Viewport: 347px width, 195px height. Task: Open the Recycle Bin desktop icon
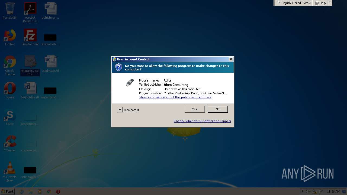[10, 11]
